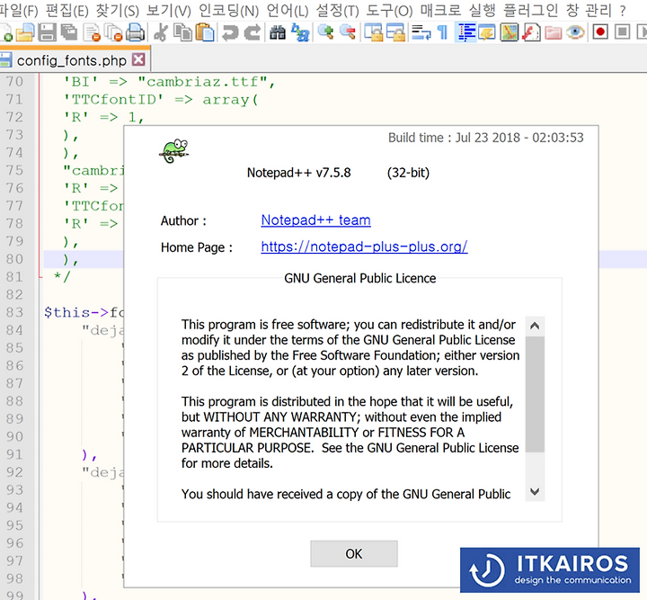Viewport: 647px width, 600px height.
Task: Show all characters with the pilcrow icon
Action: click(443, 32)
